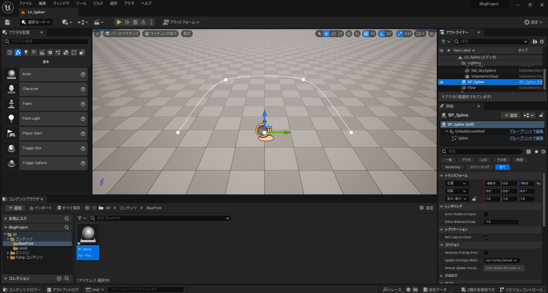The image size is (548, 293).
Task: Open the ファイル menu
Action: tap(25, 3)
